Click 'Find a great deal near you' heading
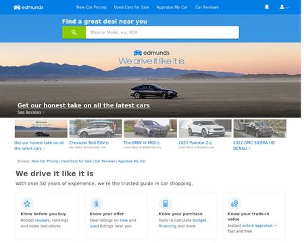Image resolution: width=304 pixels, height=243 pixels. coord(105,22)
